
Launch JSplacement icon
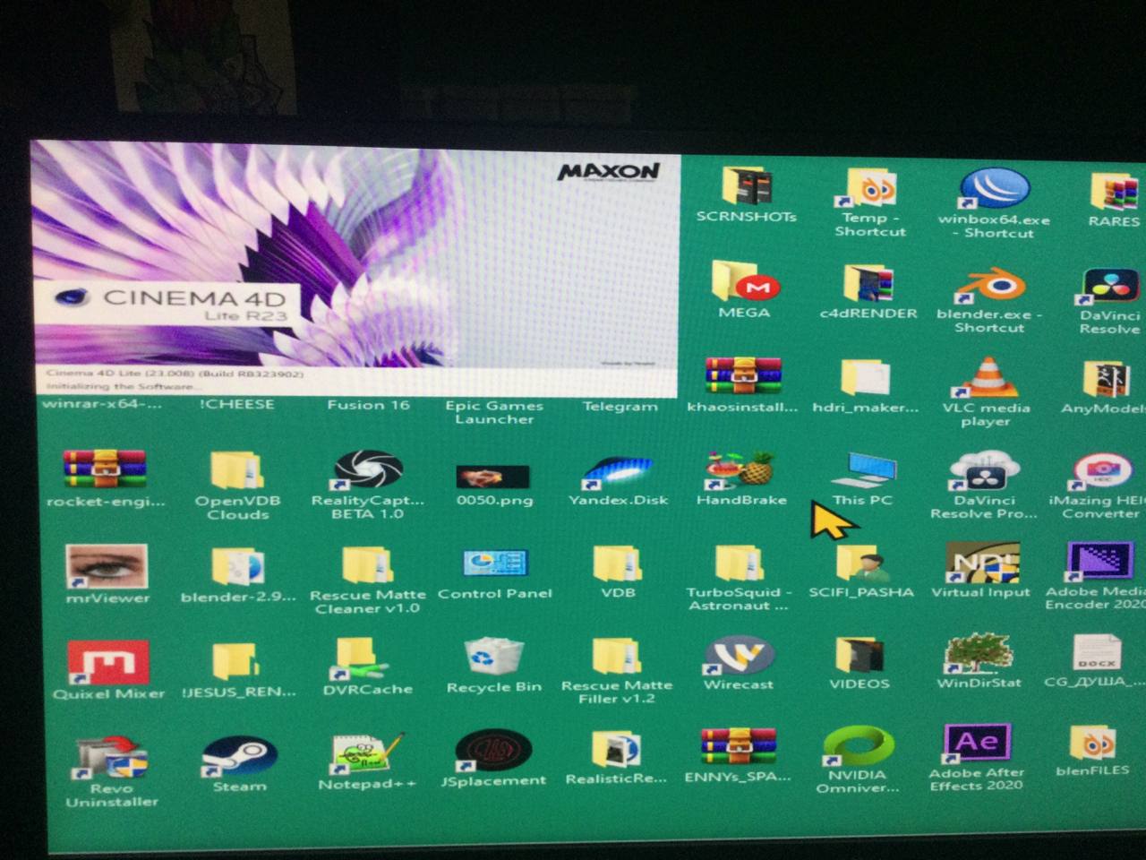click(493, 752)
